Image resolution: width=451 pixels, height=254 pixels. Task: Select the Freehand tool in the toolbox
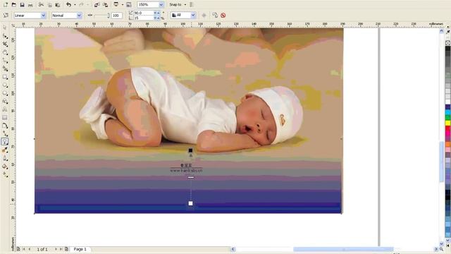click(x=5, y=61)
